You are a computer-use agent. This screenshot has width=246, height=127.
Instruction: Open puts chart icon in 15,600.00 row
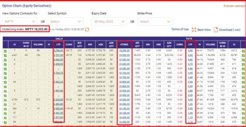click(x=243, y=64)
